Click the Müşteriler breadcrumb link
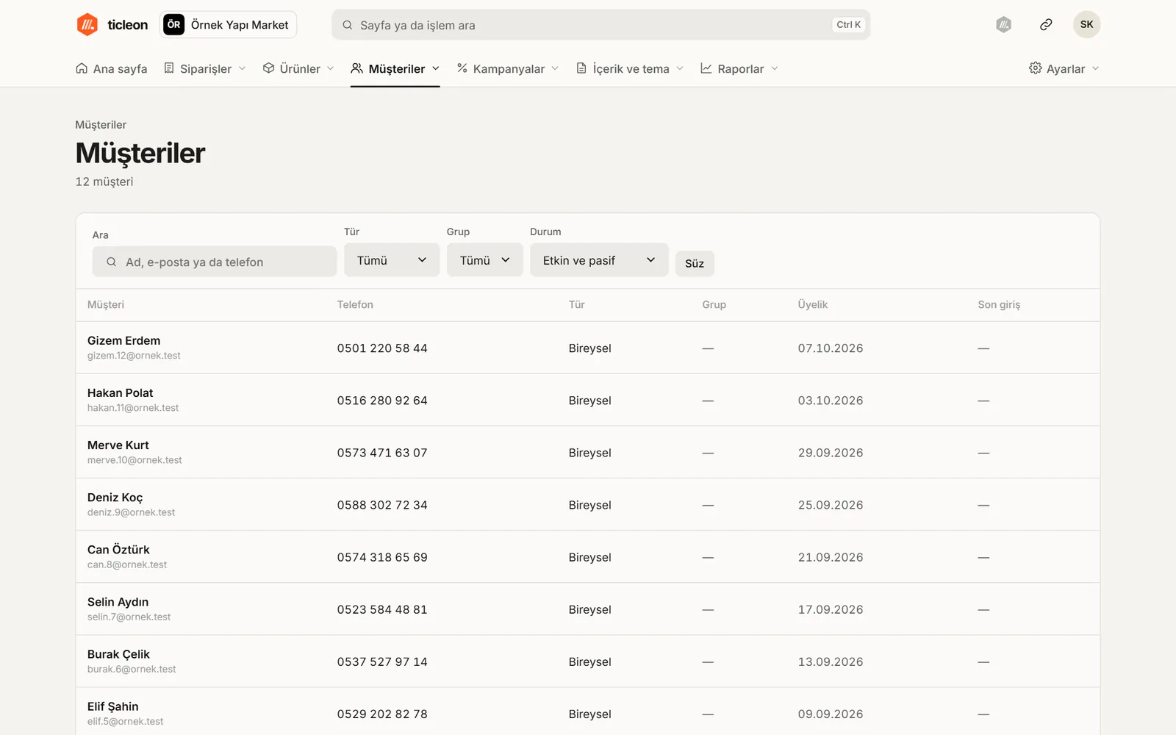 click(101, 125)
